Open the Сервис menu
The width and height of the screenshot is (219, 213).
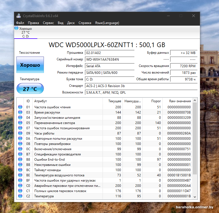[x=48, y=23]
